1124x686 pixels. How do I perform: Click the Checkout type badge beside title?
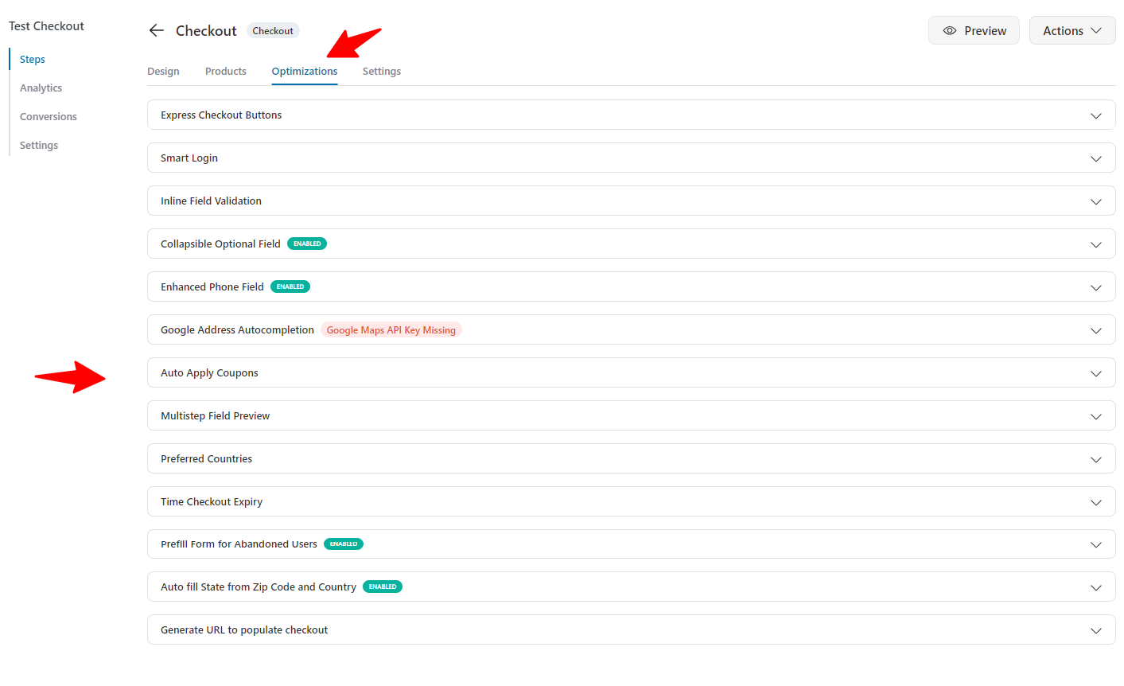(x=273, y=31)
